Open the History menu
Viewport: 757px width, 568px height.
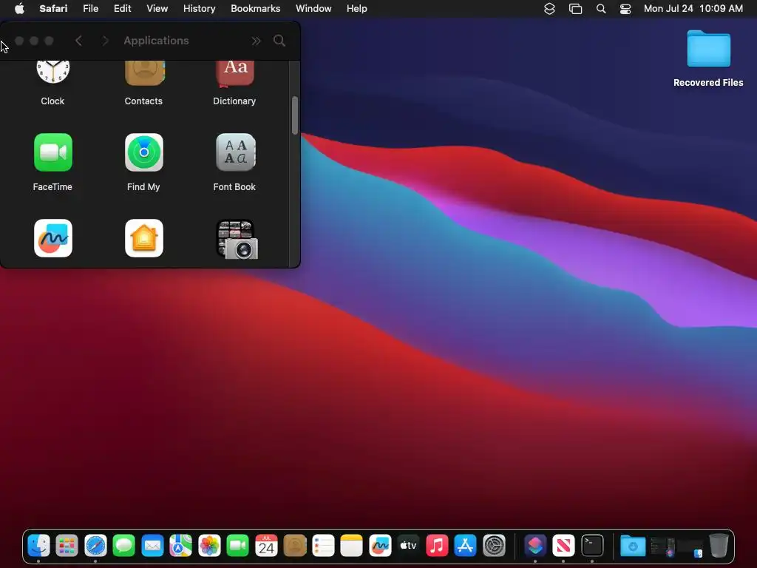(199, 9)
